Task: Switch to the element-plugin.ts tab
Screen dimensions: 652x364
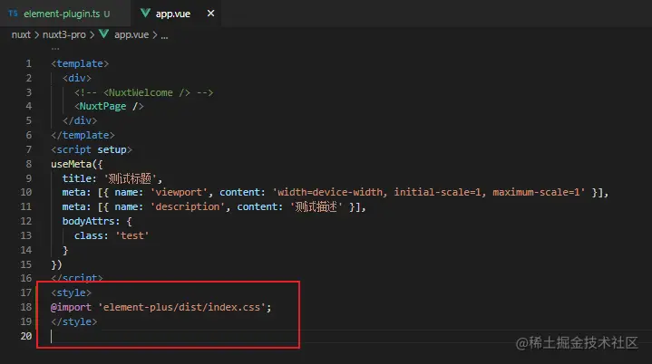Action: 65,14
